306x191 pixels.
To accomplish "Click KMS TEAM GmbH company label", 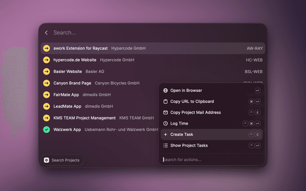I will pos(136,118).
